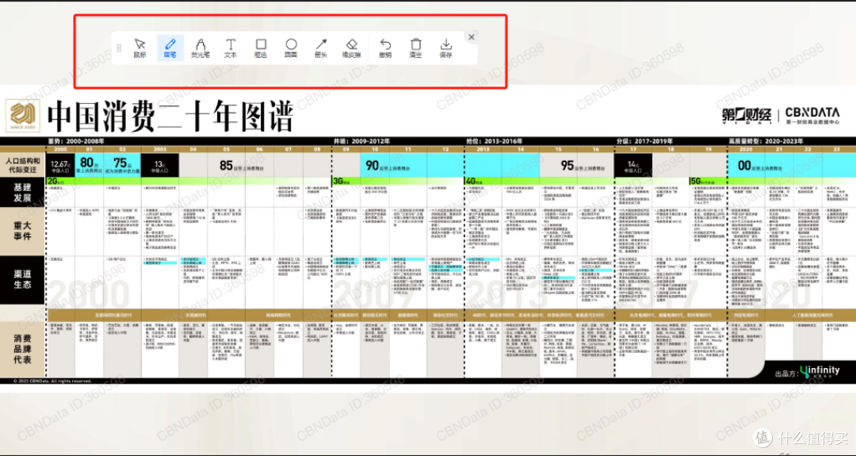Click the 3G era marker
The height and width of the screenshot is (456, 856).
click(341, 182)
